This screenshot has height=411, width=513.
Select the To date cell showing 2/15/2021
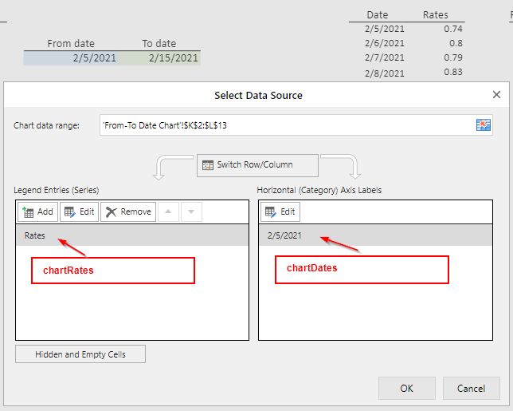[x=160, y=58]
